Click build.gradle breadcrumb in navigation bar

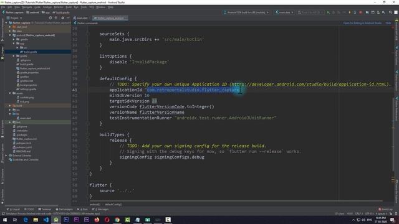pyautogui.click(x=61, y=12)
